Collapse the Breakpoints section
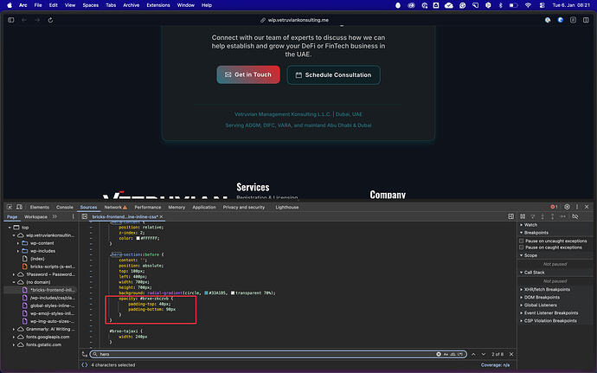The width and height of the screenshot is (597, 373). coord(536,233)
